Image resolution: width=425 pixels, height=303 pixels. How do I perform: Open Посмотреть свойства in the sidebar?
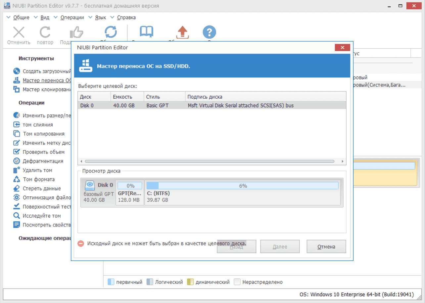click(x=47, y=225)
